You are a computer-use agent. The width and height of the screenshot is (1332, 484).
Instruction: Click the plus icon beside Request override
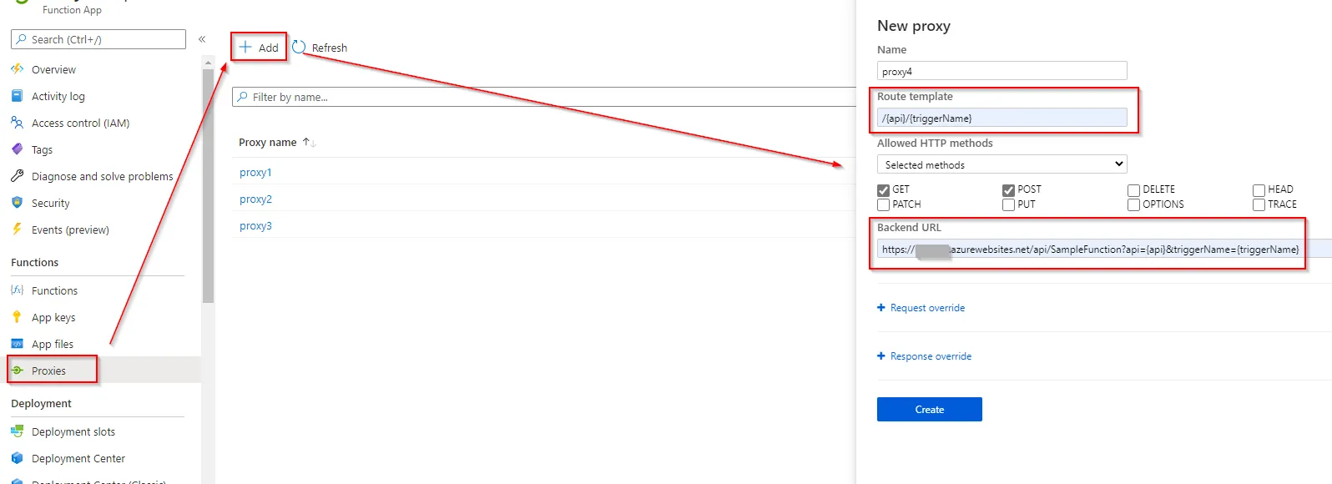pyautogui.click(x=881, y=308)
